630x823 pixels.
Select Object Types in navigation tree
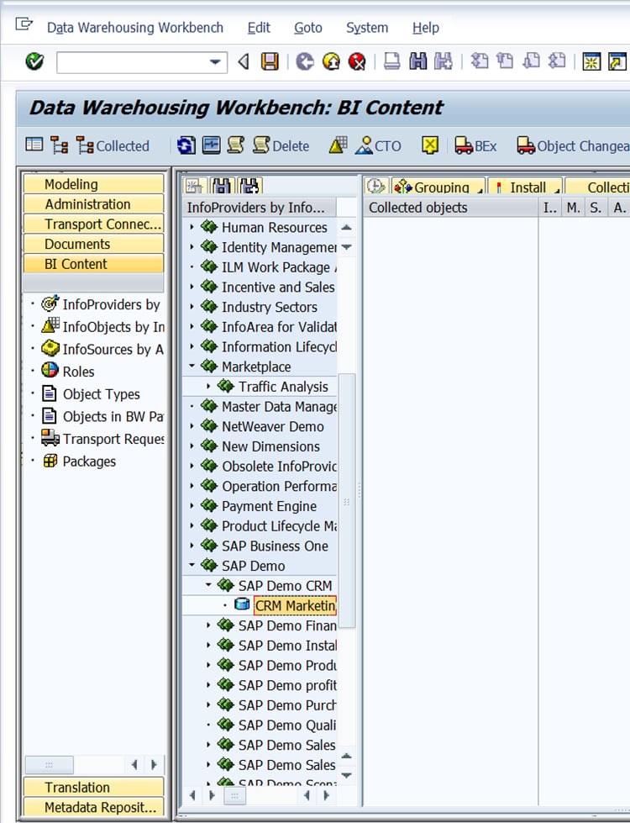pos(102,394)
